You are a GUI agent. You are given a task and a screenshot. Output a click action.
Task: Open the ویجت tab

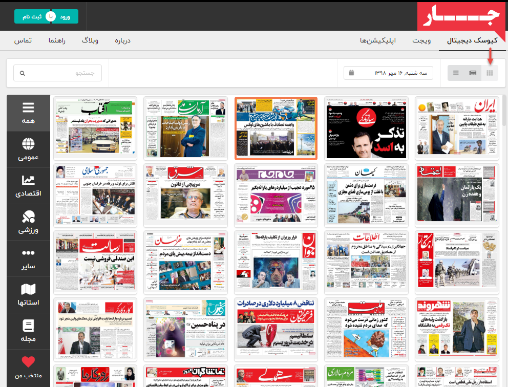tap(421, 40)
